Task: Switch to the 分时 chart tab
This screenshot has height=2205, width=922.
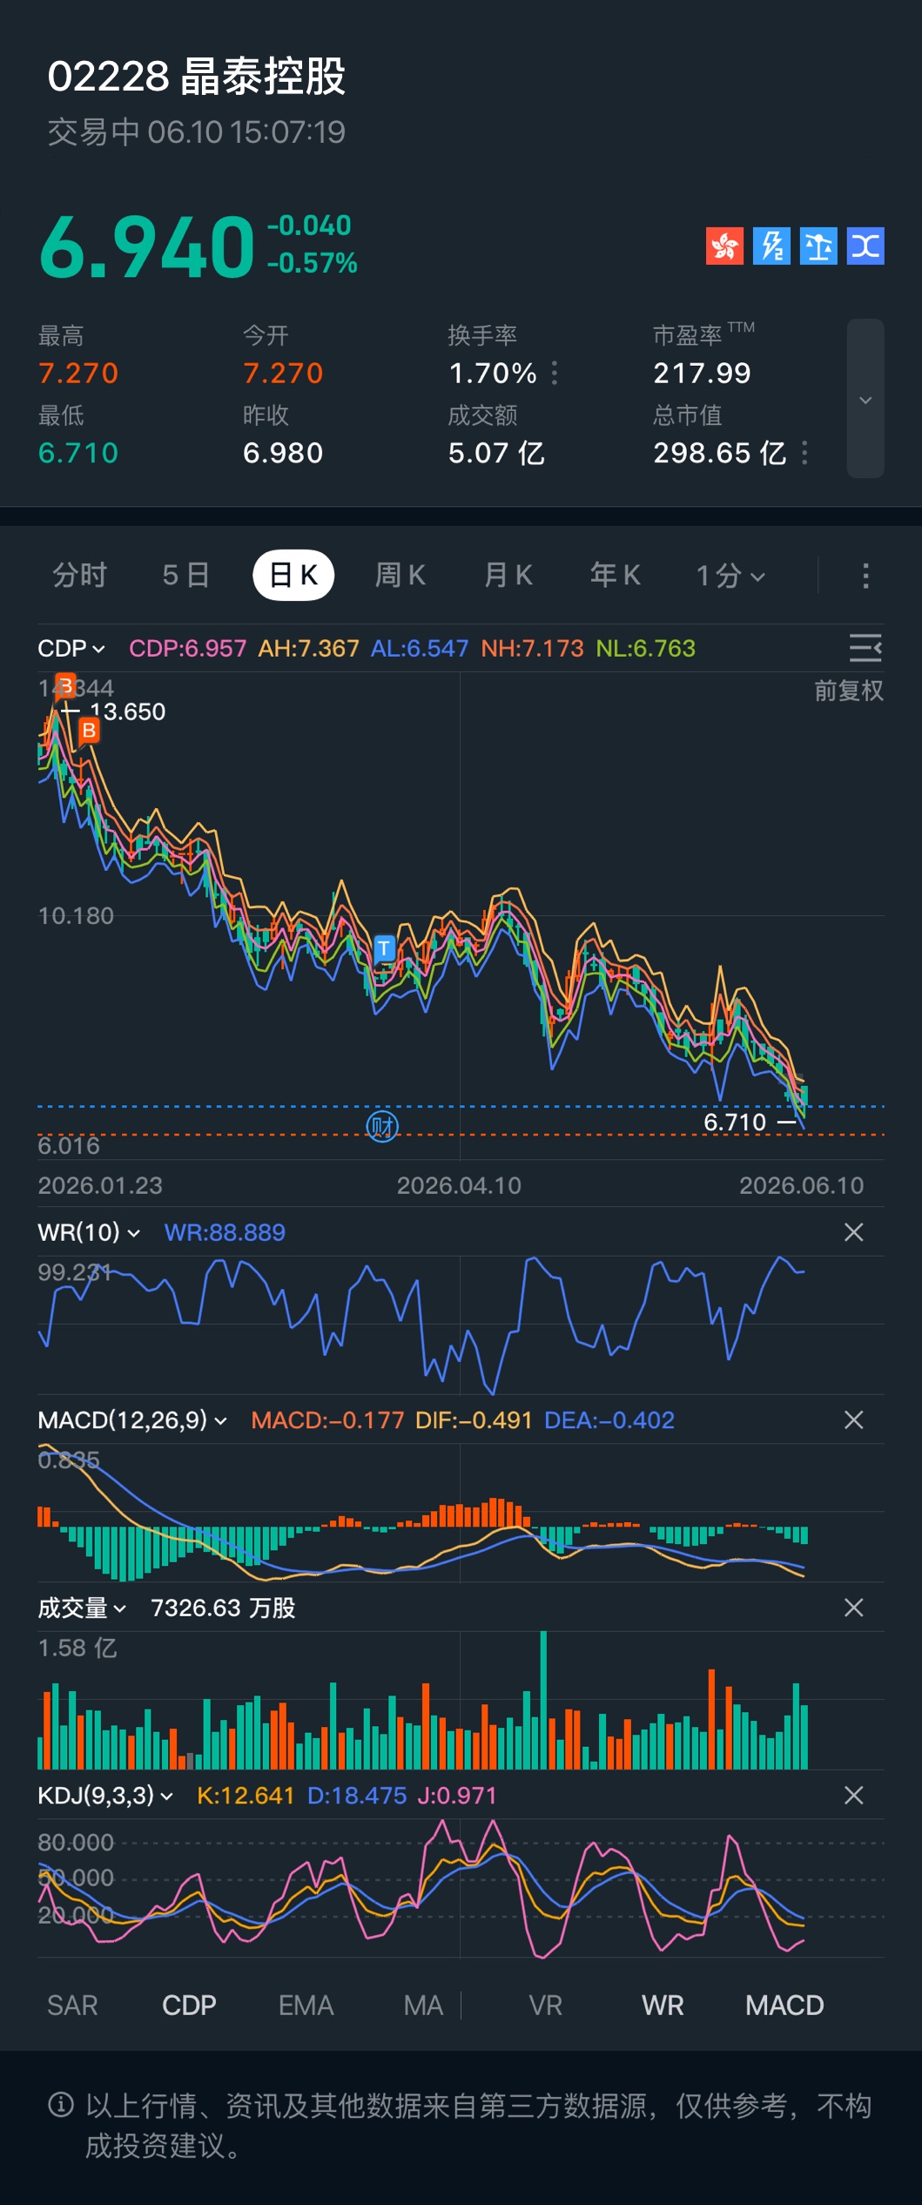Action: click(79, 576)
